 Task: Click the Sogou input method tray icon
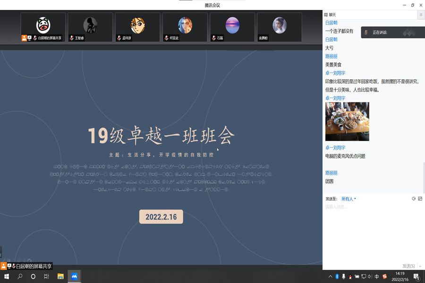pos(385,276)
